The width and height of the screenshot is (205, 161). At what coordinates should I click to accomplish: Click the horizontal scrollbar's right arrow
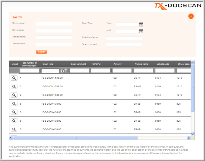click(x=189, y=138)
